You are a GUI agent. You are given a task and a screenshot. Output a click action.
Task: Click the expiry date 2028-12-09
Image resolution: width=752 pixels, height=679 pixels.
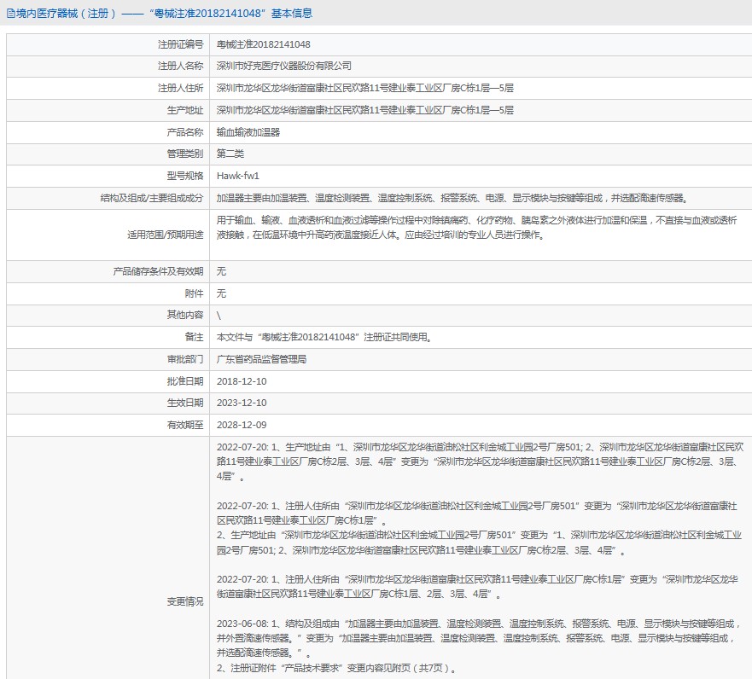(x=242, y=425)
